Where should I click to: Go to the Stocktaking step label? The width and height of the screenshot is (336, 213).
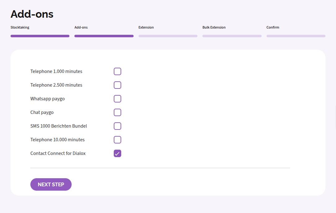pos(20,27)
